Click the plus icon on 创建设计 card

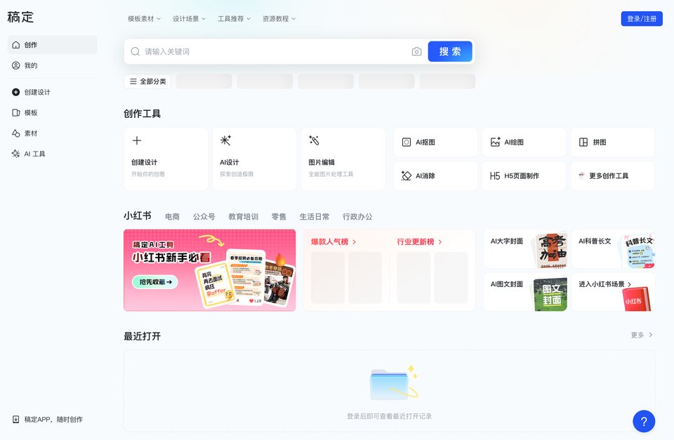coord(137,140)
